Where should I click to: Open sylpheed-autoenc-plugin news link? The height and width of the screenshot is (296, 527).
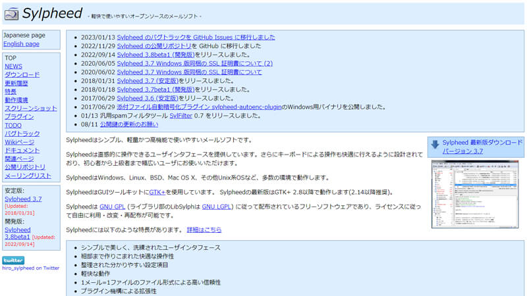(x=200, y=107)
